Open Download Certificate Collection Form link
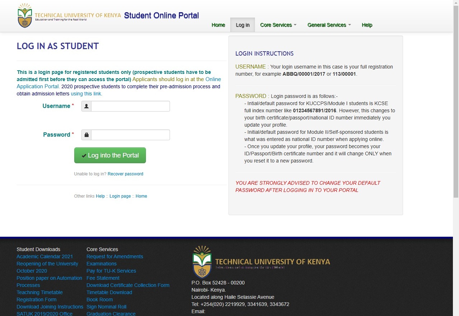Viewport: 459px width, 316px height. pyautogui.click(x=128, y=285)
